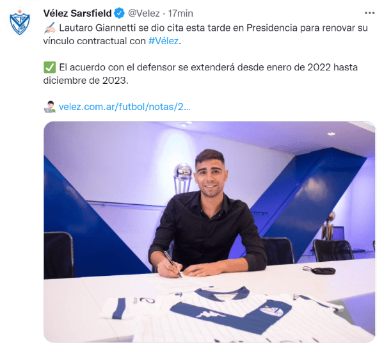Open the @Velez handle link
The image size is (384, 345).
(x=144, y=13)
